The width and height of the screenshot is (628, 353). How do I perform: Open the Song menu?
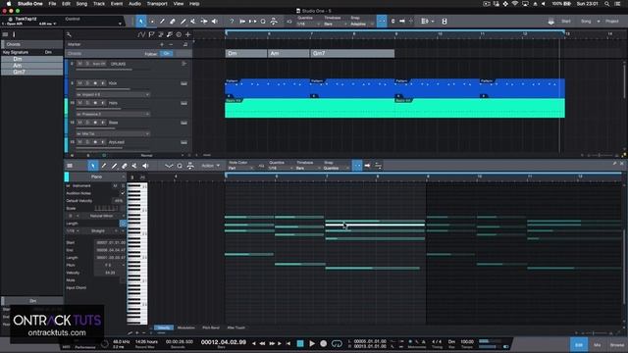pos(81,4)
